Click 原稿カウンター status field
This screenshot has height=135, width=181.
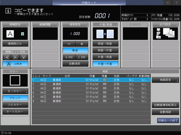(x=135, y=15)
